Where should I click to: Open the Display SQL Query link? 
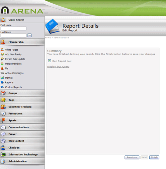coord(58,66)
